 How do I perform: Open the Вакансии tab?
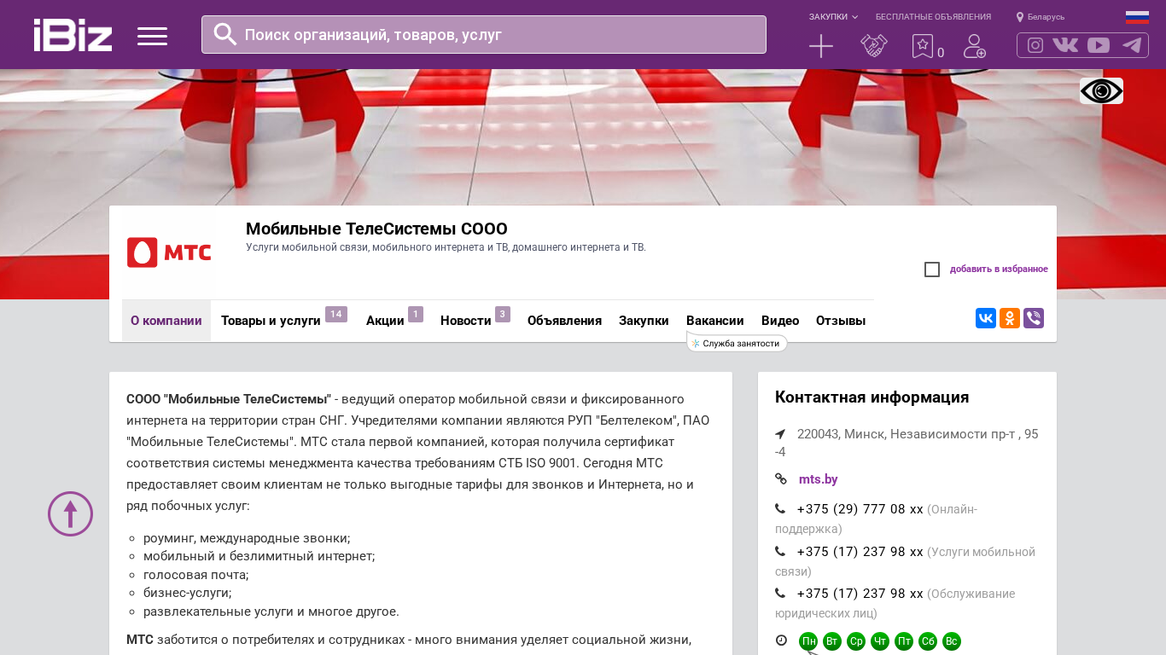tap(715, 321)
